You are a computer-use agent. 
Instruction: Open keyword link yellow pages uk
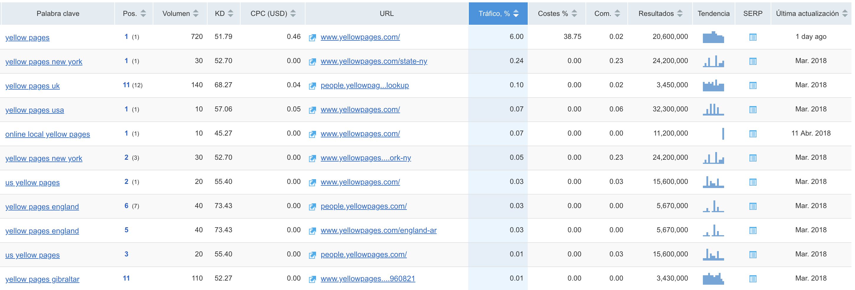32,86
